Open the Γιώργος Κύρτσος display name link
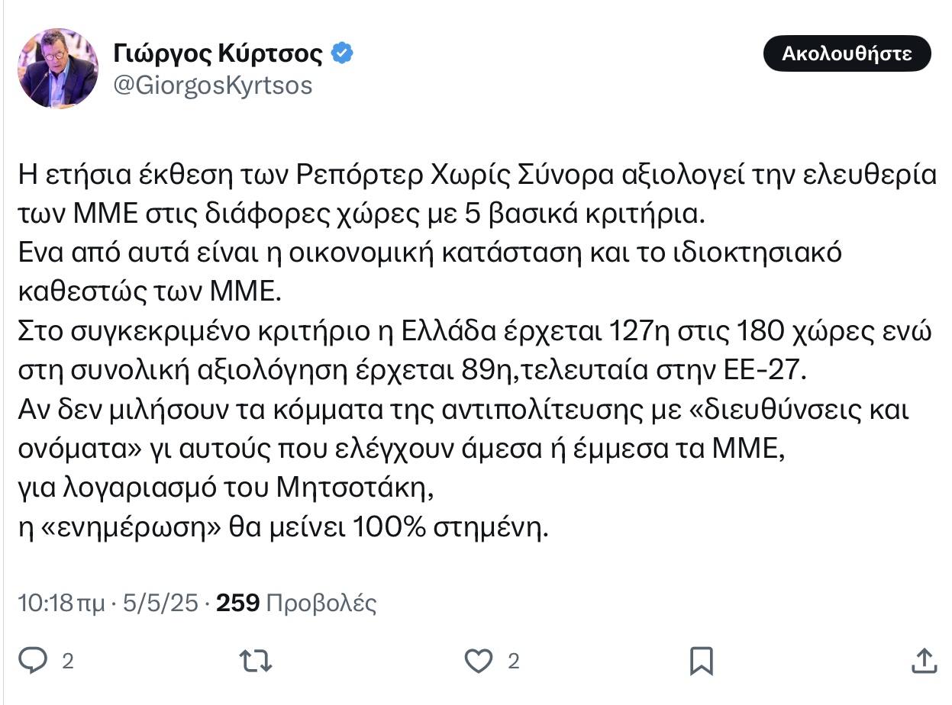The image size is (952, 705). [x=220, y=53]
